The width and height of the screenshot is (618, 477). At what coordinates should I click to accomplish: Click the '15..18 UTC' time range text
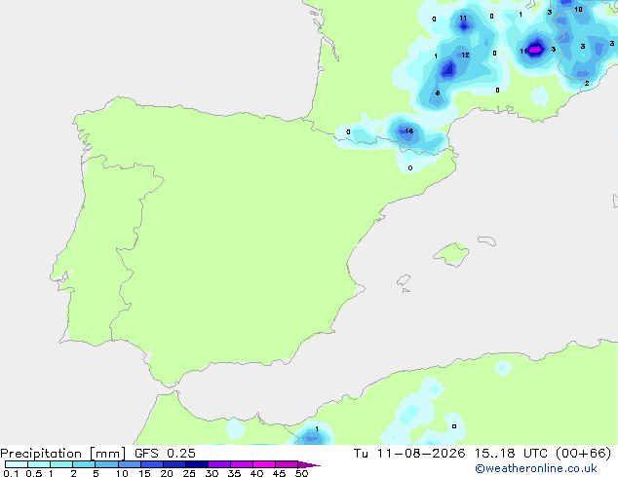511,454
